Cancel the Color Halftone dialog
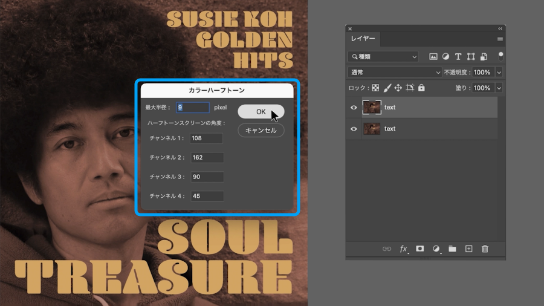The width and height of the screenshot is (544, 306). 261,130
